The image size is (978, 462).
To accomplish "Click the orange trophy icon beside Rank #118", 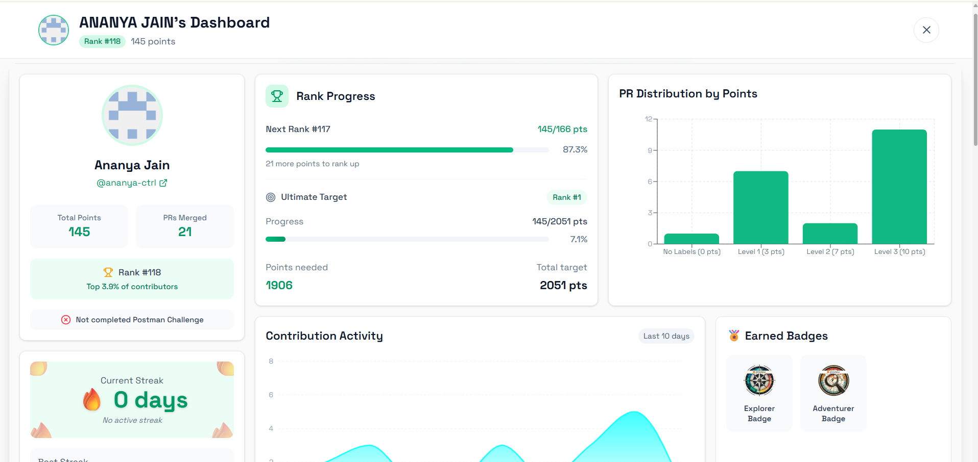I will click(108, 272).
